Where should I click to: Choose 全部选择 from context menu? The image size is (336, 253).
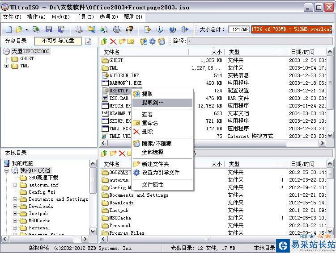point(162,152)
